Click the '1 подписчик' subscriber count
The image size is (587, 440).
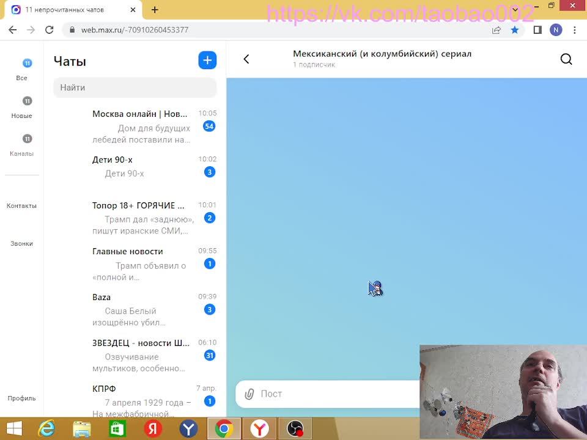(x=314, y=65)
